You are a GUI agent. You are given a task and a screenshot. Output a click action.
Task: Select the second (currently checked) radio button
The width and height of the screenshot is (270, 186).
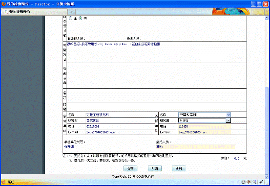[x=81, y=18]
